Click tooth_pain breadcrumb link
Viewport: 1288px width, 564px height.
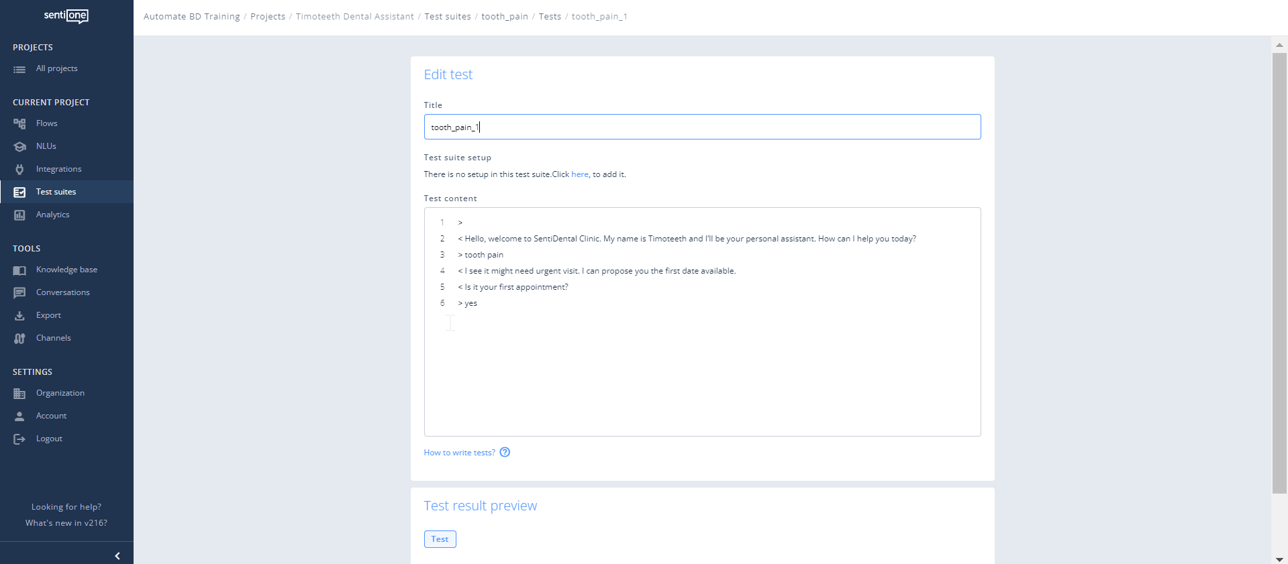click(x=505, y=17)
